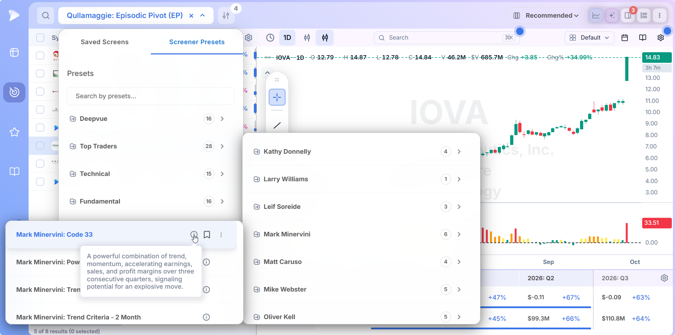This screenshot has height=335, width=675.
Task: Check the first result row checkbox
Action: pos(40,55)
